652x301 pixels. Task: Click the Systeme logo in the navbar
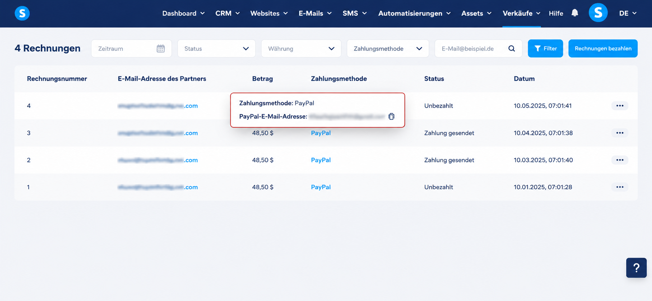click(x=22, y=13)
